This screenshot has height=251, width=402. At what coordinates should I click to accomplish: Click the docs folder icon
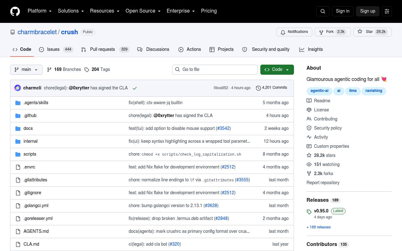pos(18,128)
